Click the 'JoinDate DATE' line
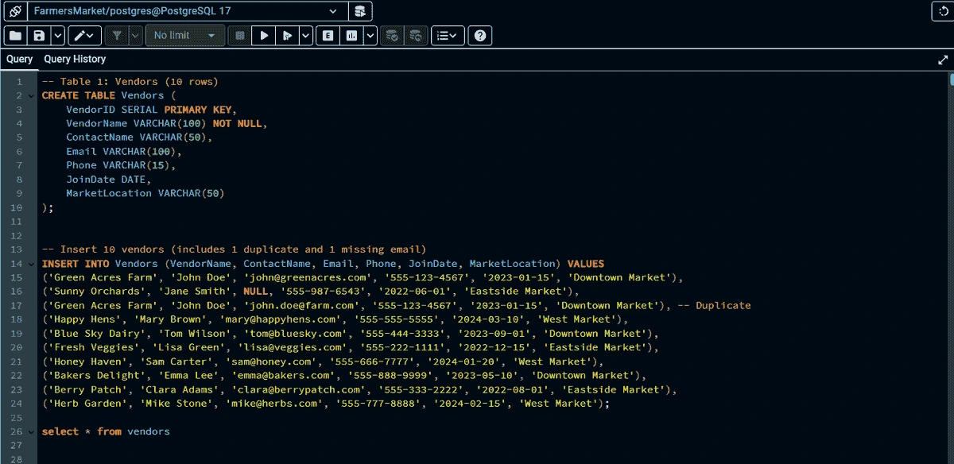 tap(109, 180)
